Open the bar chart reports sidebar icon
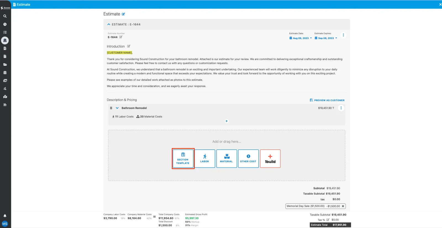Screen dimensions: 442x228 click(x=5, y=104)
